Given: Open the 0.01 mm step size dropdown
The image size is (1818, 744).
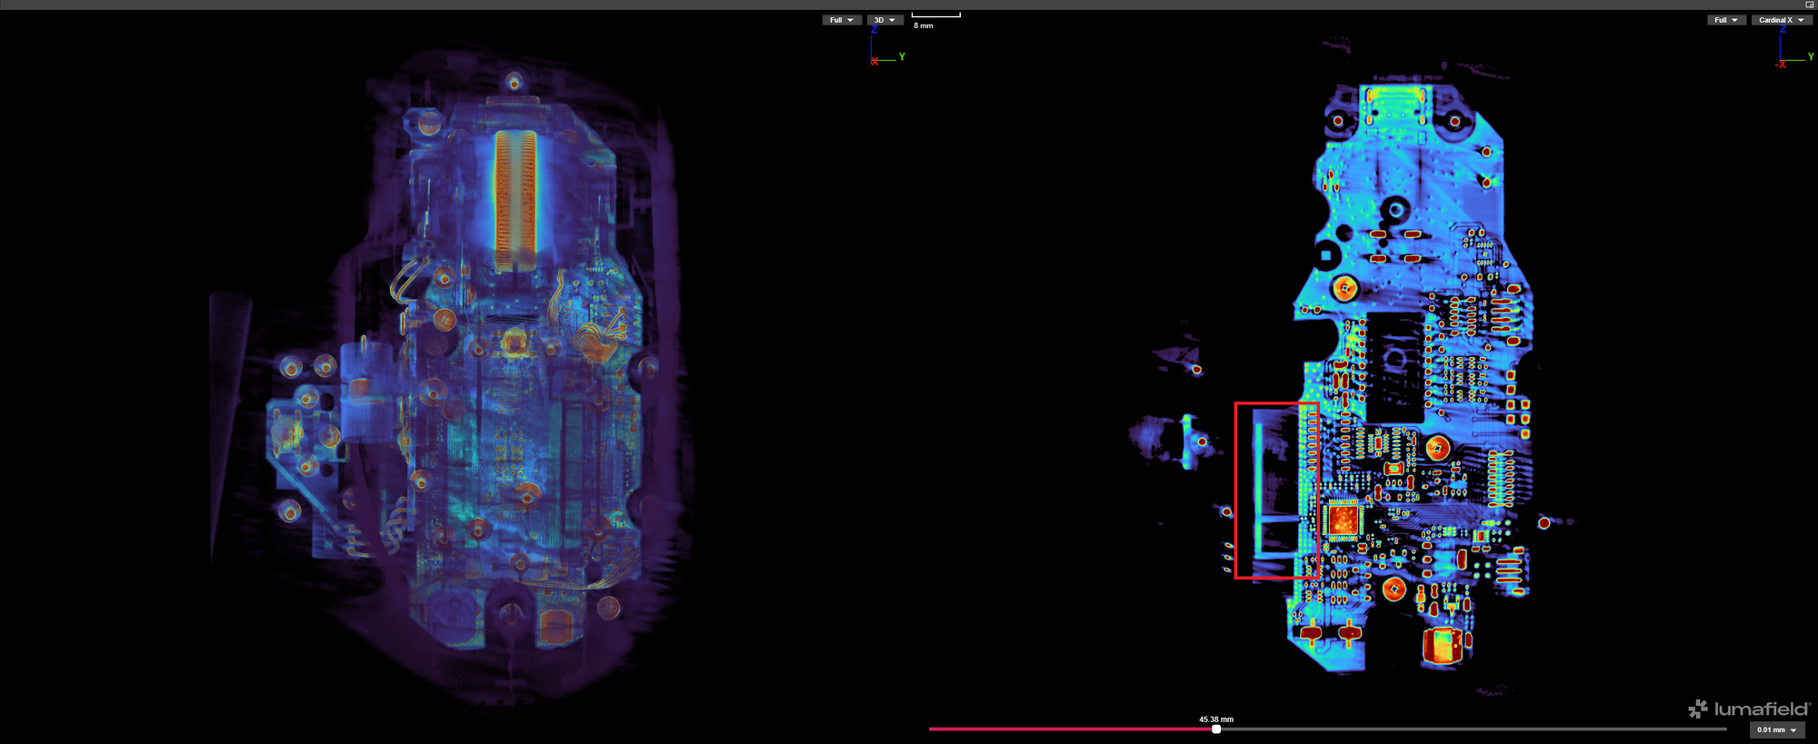Looking at the screenshot, I should (x=1776, y=730).
